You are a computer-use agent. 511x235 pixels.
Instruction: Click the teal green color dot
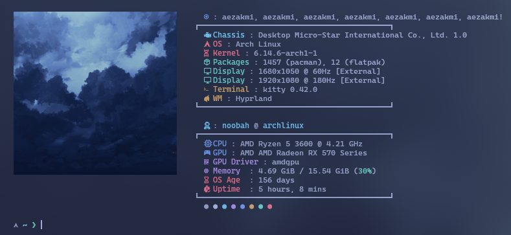[261, 207]
